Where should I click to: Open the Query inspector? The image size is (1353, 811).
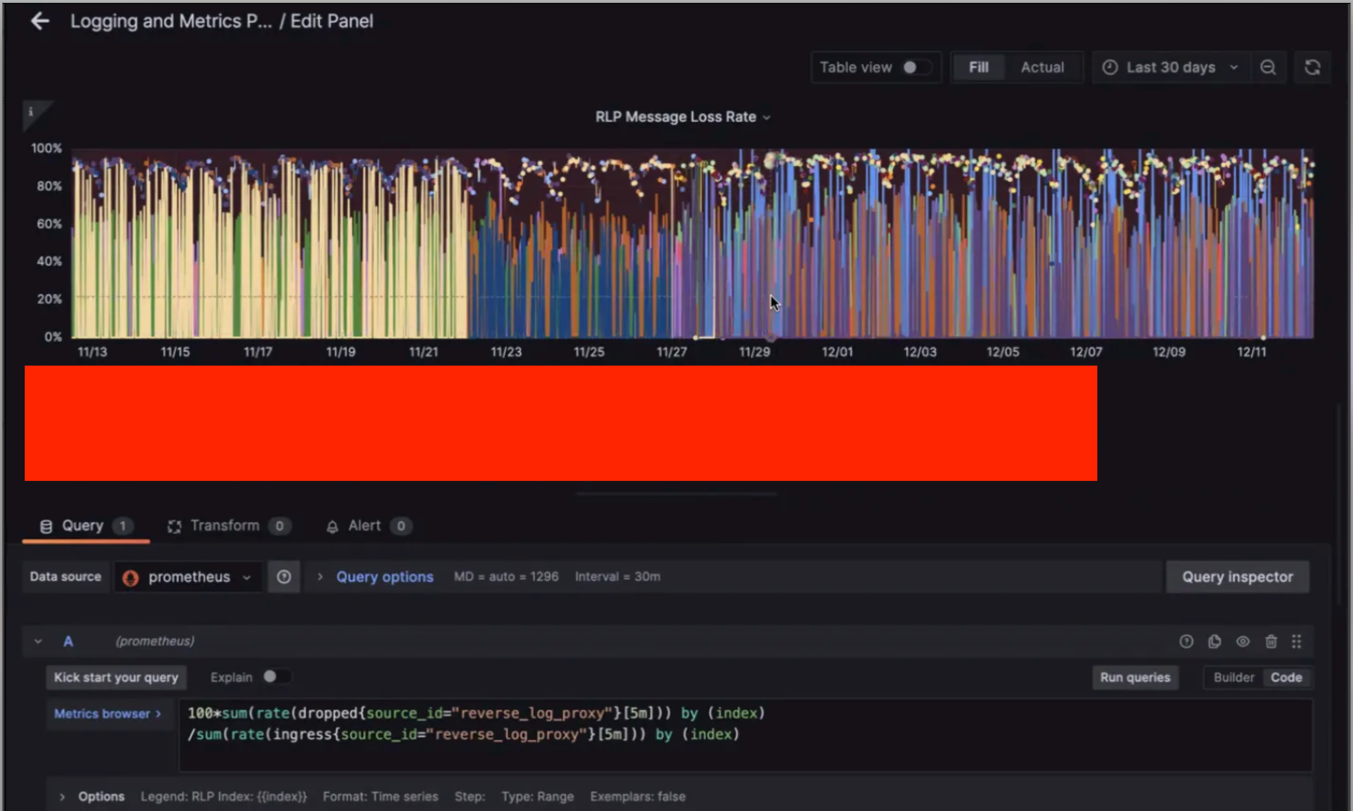tap(1237, 577)
